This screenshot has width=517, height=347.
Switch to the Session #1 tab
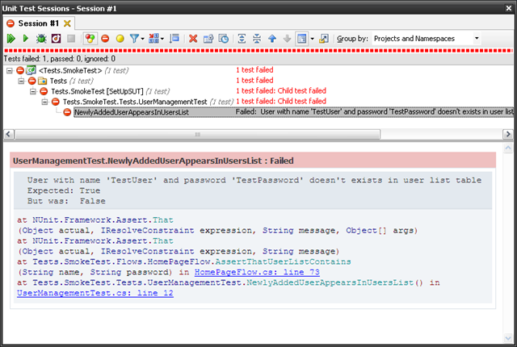[x=38, y=23]
